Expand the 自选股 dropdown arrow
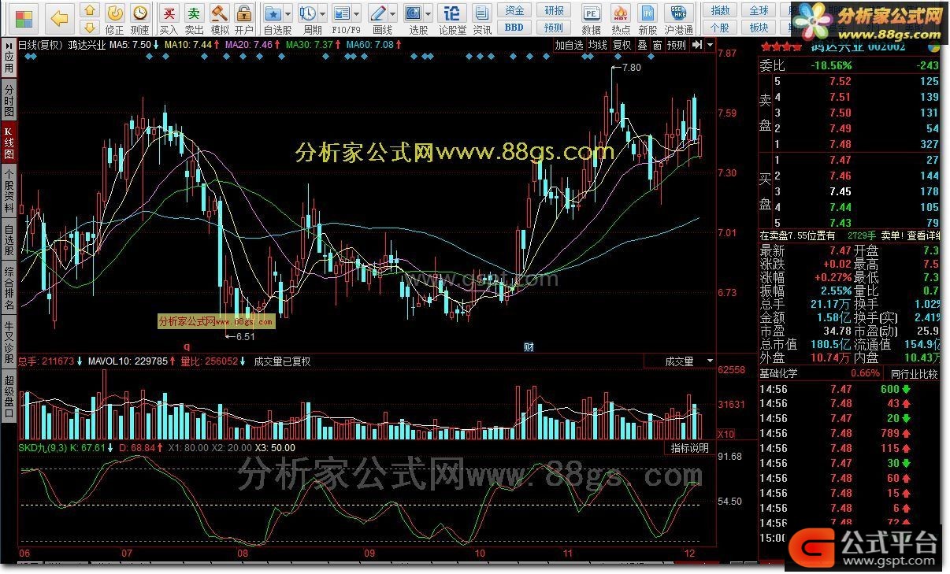The image size is (950, 574). click(x=288, y=14)
